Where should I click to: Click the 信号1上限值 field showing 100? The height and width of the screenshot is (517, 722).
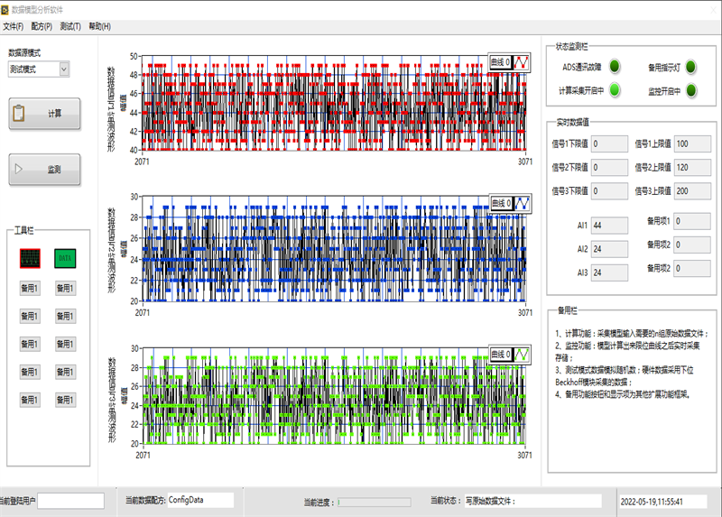(692, 144)
